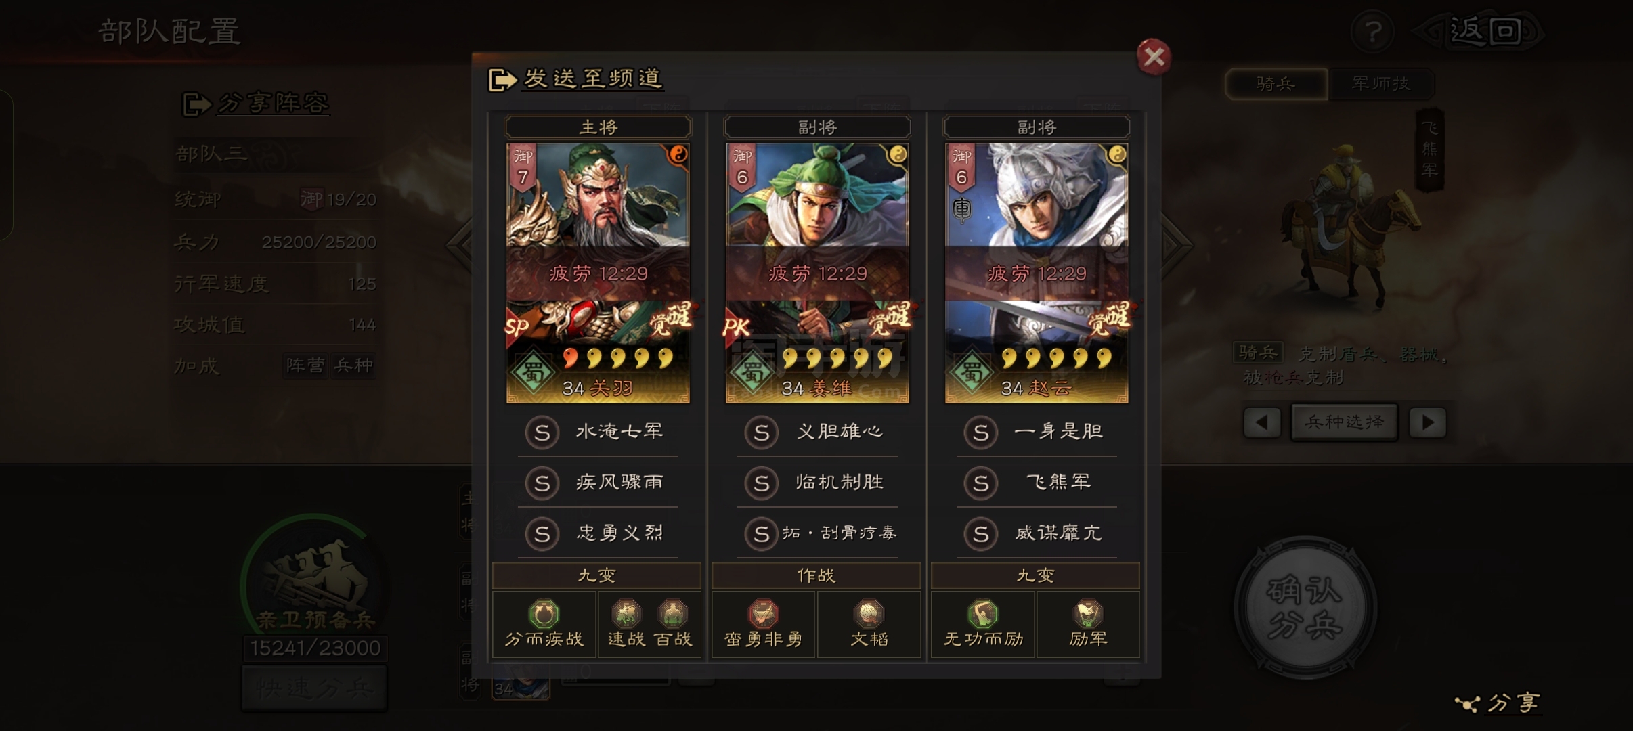Screen dimensions: 1633x731
Task: Open the 无功而励 talent icon
Action: point(982,614)
